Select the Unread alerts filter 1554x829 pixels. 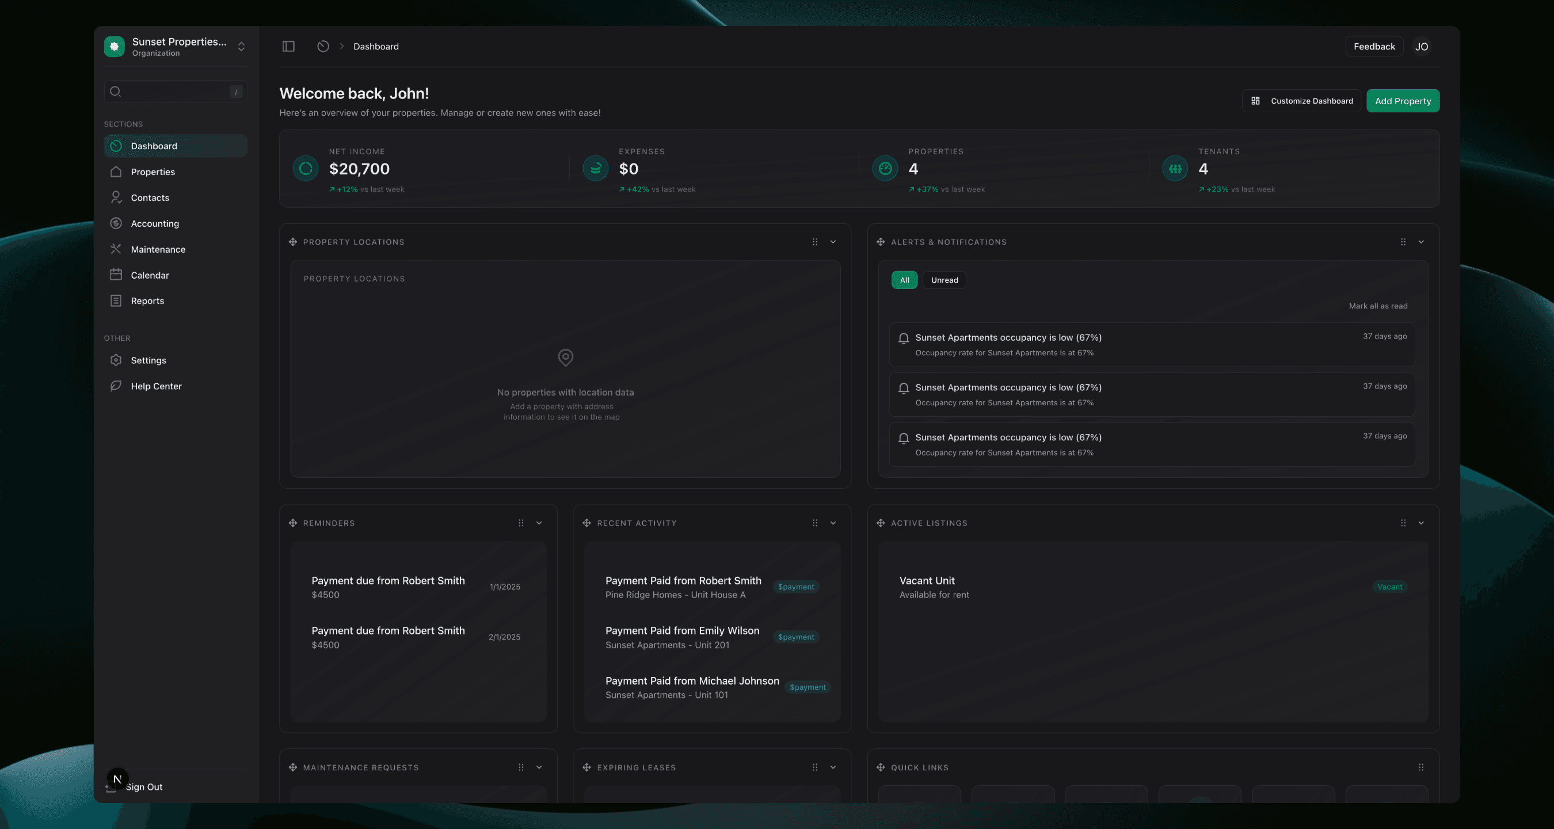coord(944,280)
